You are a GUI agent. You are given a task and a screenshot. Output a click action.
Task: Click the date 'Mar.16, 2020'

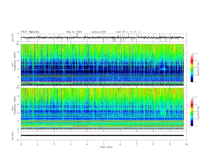pos(74,32)
